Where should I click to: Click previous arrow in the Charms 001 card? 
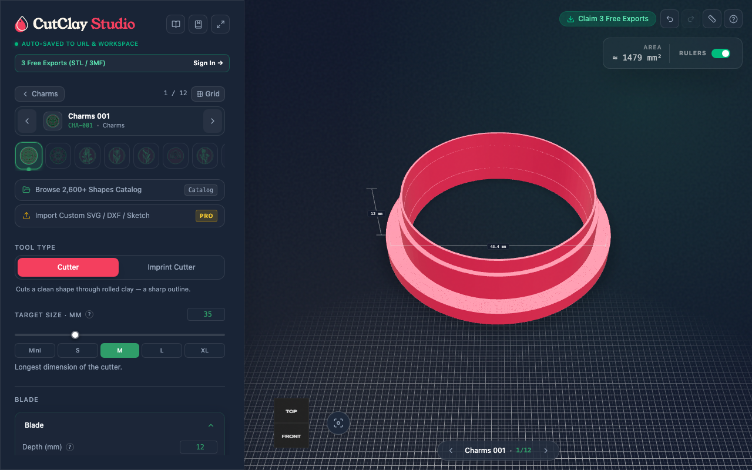27,121
